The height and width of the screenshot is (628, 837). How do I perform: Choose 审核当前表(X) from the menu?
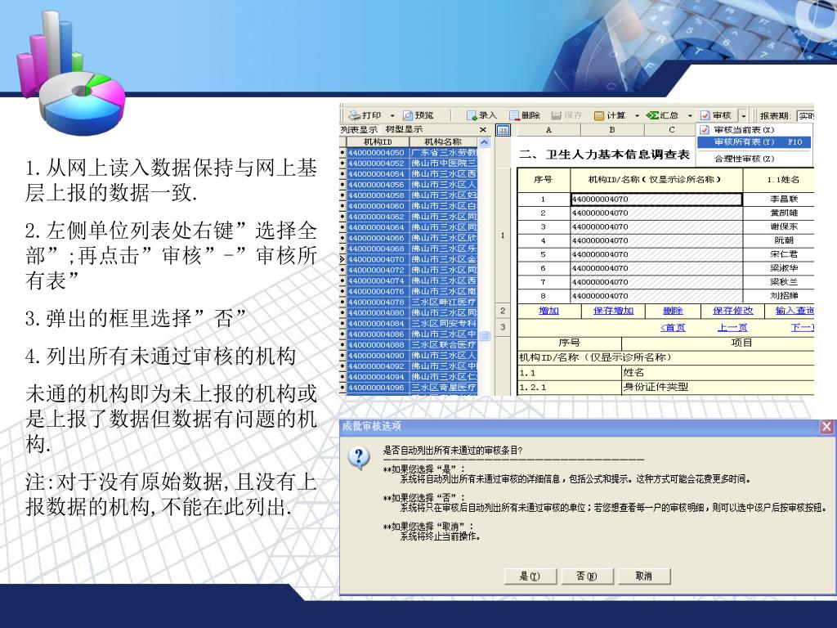(754, 130)
